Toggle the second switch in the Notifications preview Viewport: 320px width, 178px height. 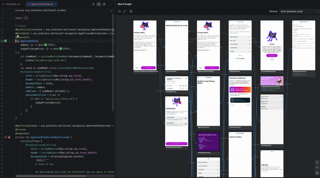pos(186,124)
